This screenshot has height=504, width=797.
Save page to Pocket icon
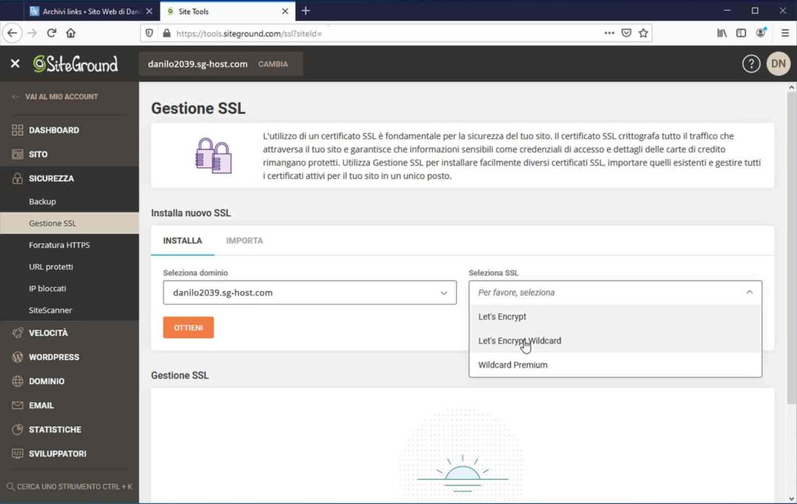pyautogui.click(x=627, y=33)
